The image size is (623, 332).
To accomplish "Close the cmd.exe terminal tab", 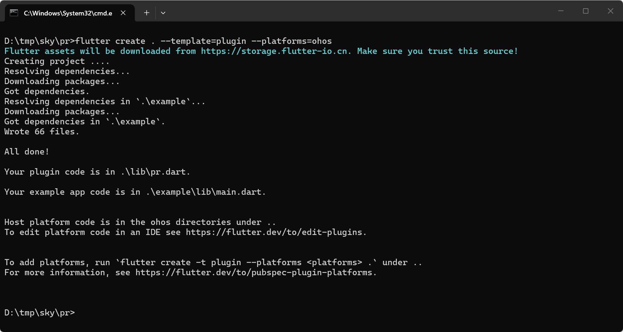I will (123, 13).
